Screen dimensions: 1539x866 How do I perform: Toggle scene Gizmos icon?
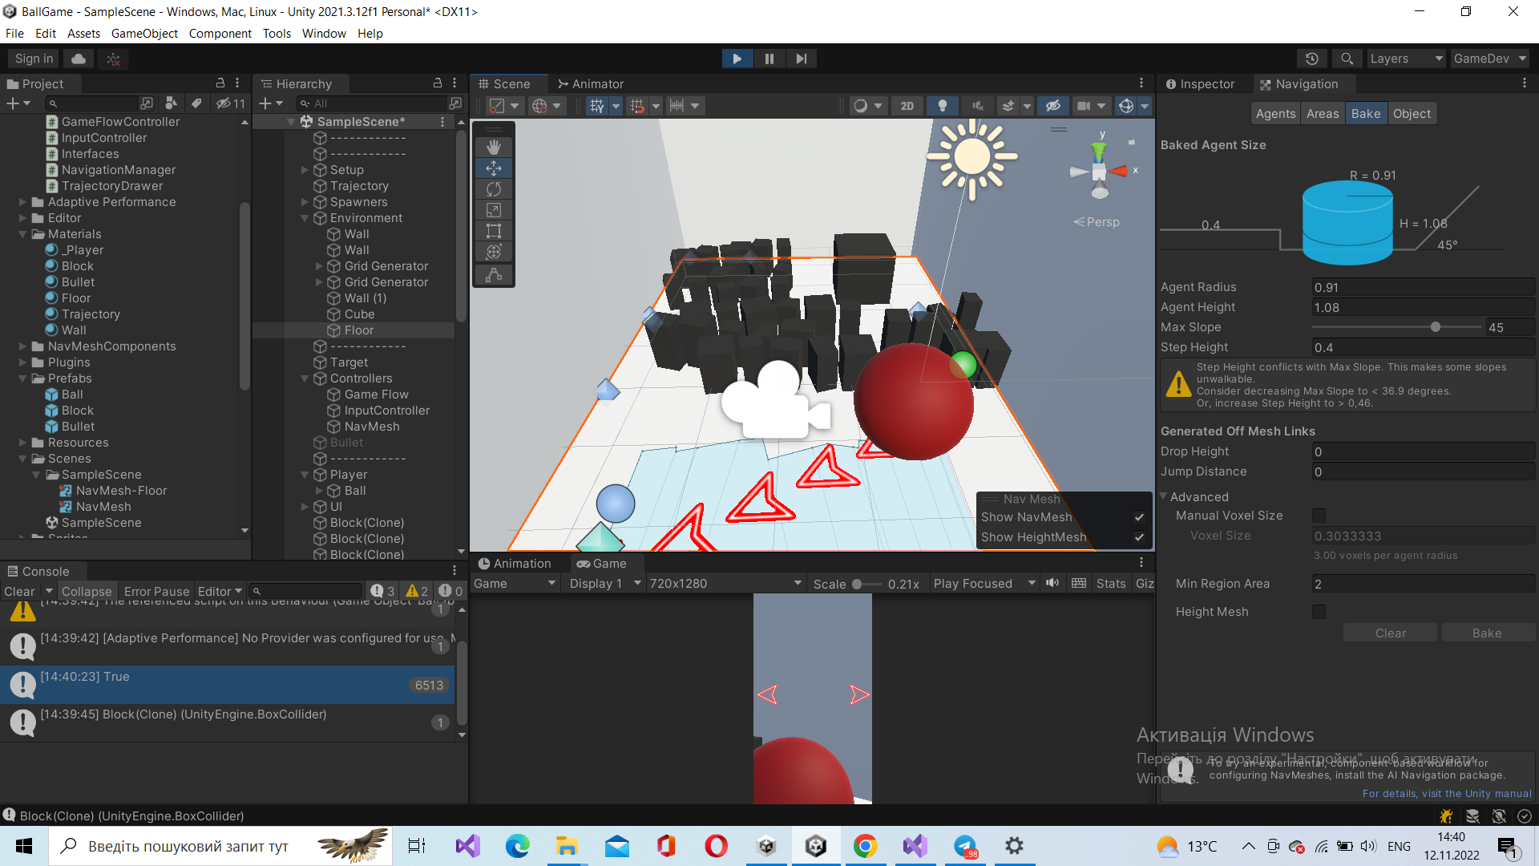pos(1126,106)
